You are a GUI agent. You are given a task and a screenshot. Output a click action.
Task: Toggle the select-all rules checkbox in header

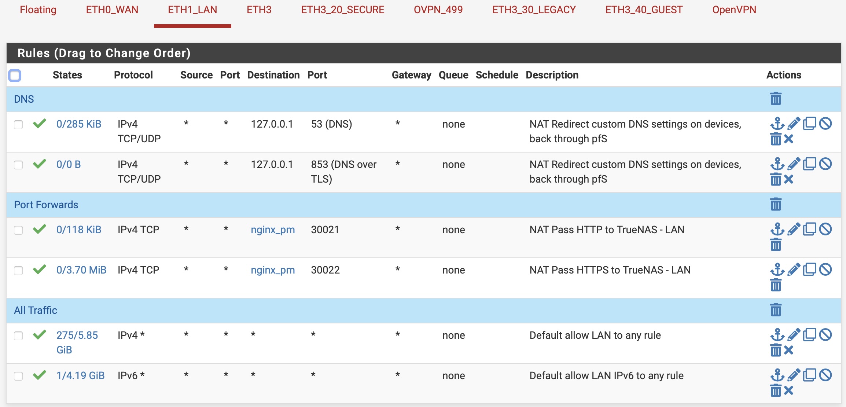click(15, 76)
